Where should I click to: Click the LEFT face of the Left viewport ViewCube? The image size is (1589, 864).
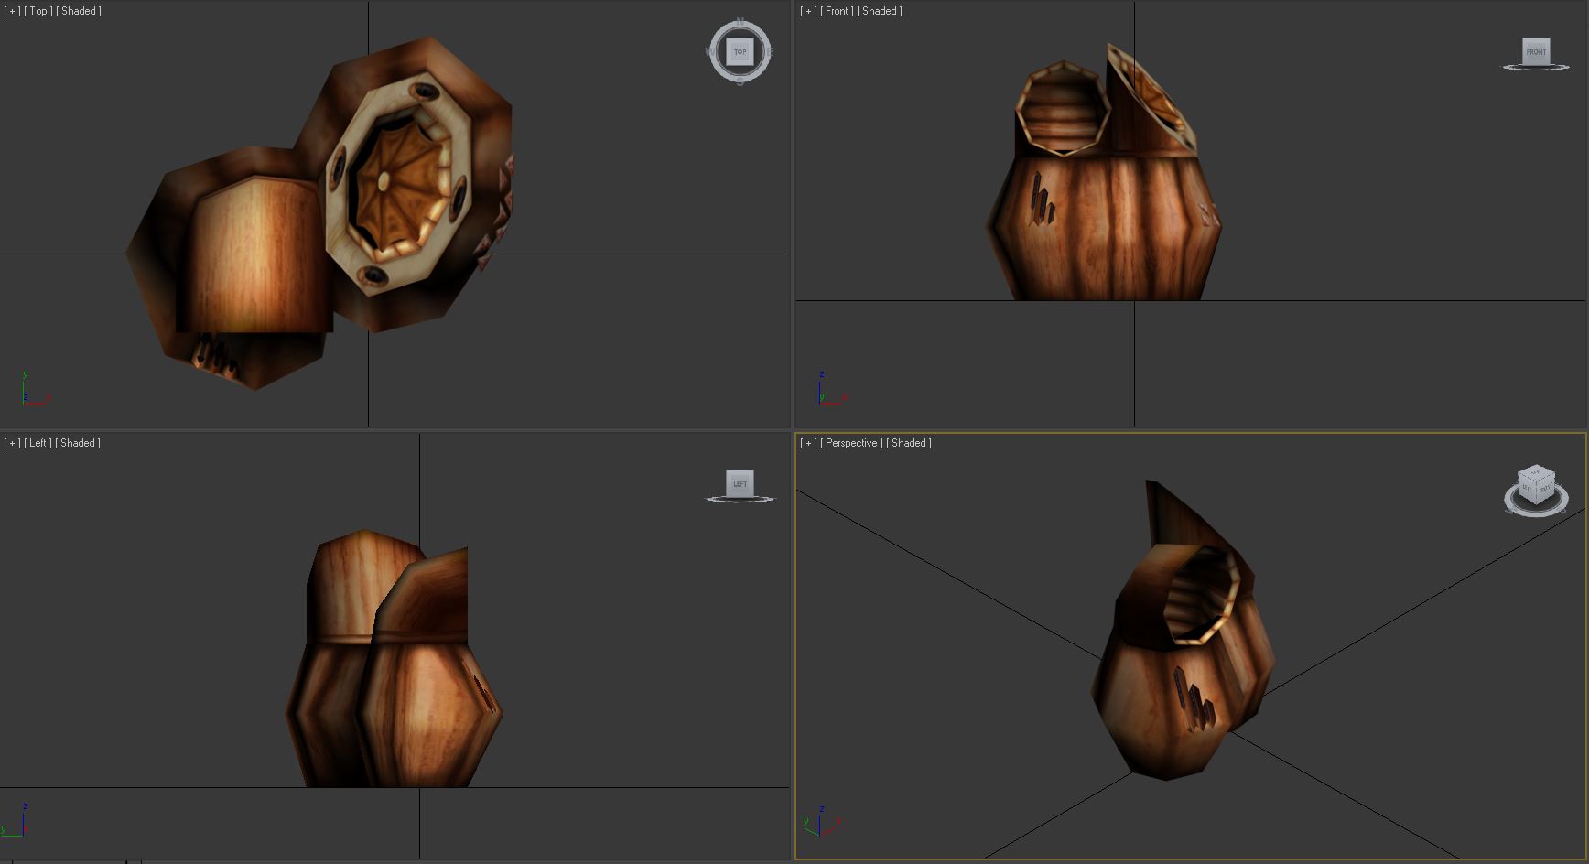(740, 483)
